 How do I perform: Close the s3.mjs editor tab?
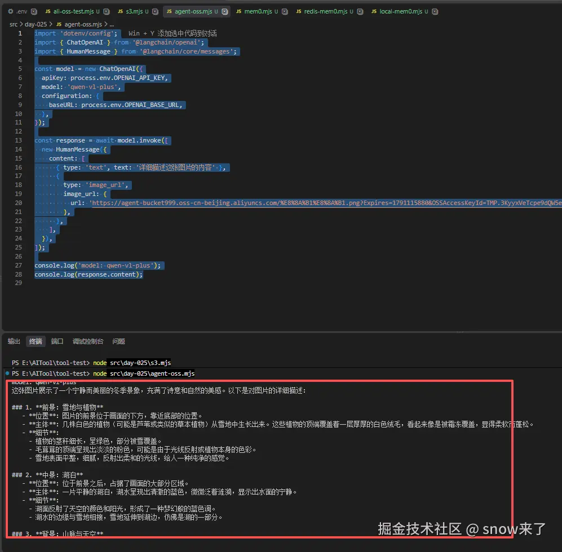click(x=155, y=11)
